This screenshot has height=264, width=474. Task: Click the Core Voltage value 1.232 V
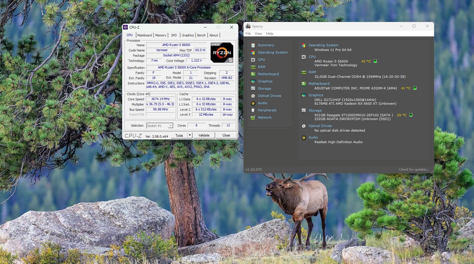pyautogui.click(x=196, y=60)
